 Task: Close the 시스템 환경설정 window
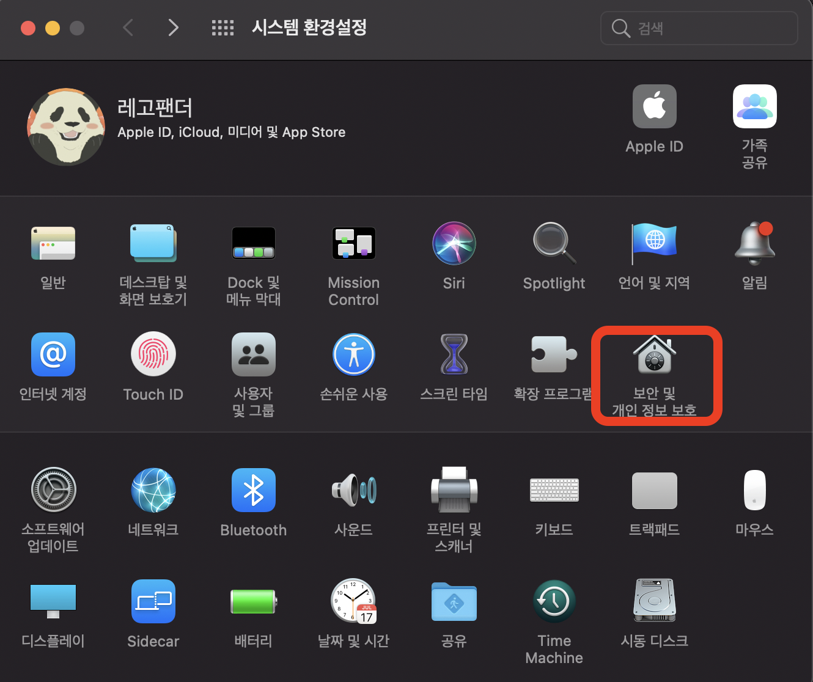click(x=28, y=28)
